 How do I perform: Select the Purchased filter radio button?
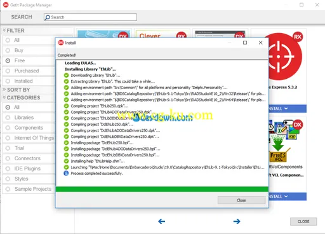8,71
